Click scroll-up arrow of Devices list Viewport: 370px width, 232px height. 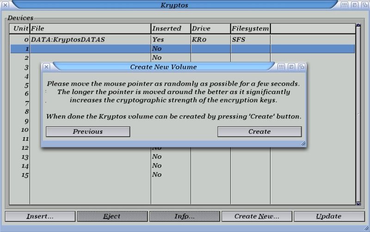pyautogui.click(x=358, y=25)
